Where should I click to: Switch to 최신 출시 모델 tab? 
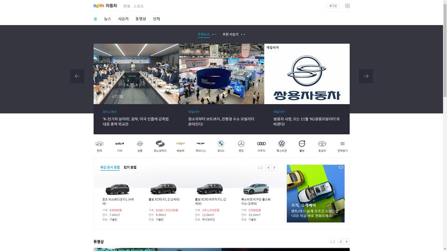[x=110, y=167]
